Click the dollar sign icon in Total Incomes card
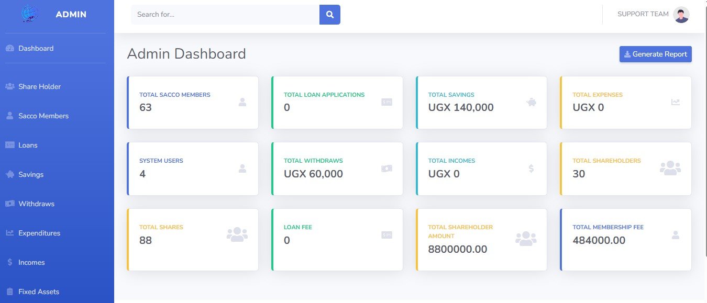Screen dimensions: 707x303 click(x=531, y=169)
